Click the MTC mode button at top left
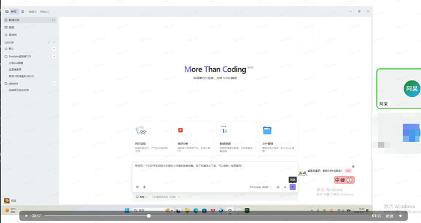This screenshot has width=421, height=223. 11,12
